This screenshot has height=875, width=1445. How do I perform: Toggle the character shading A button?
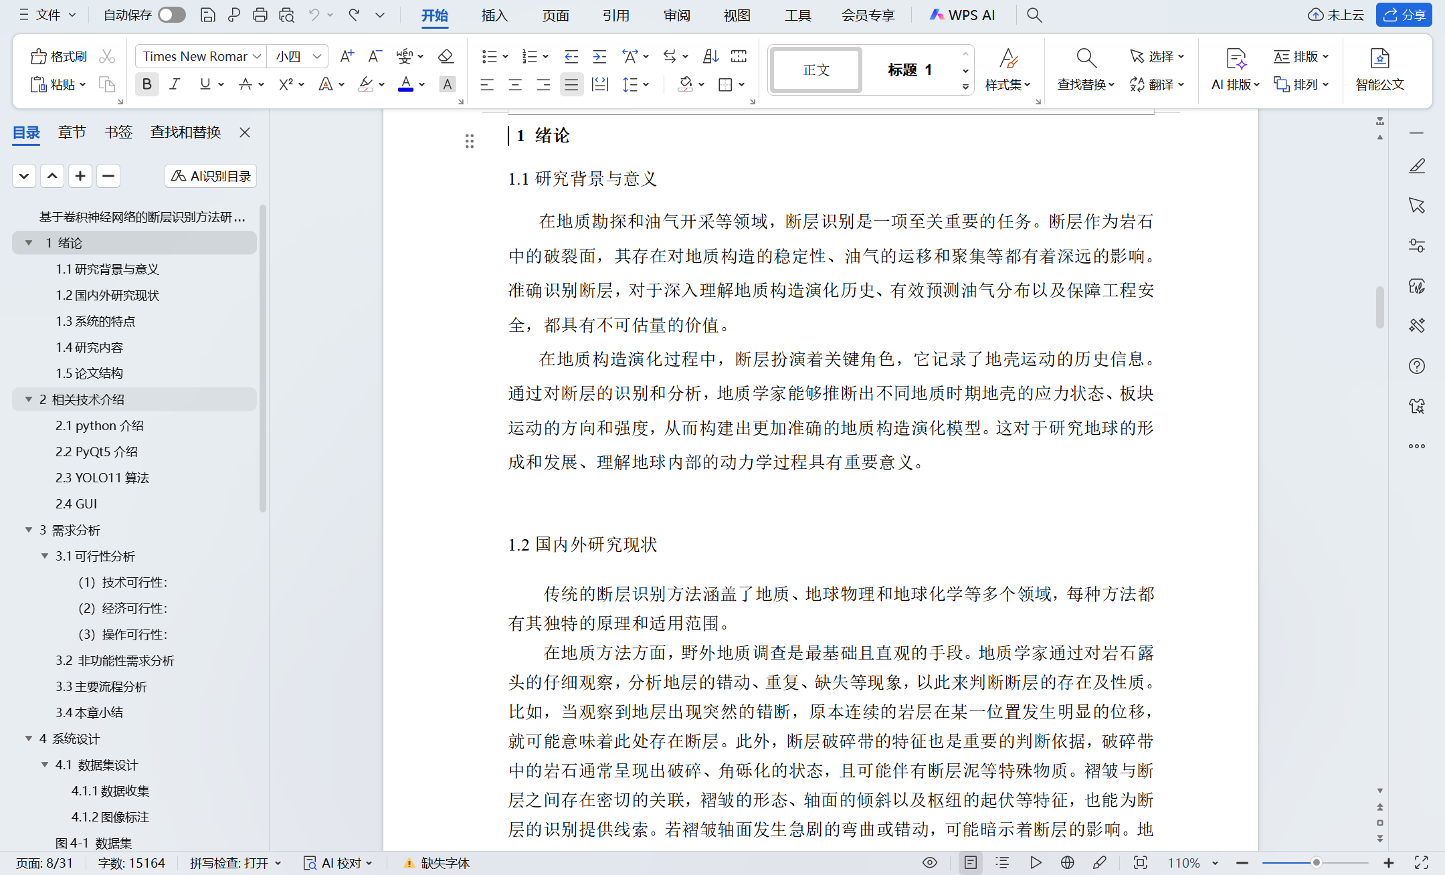448,84
